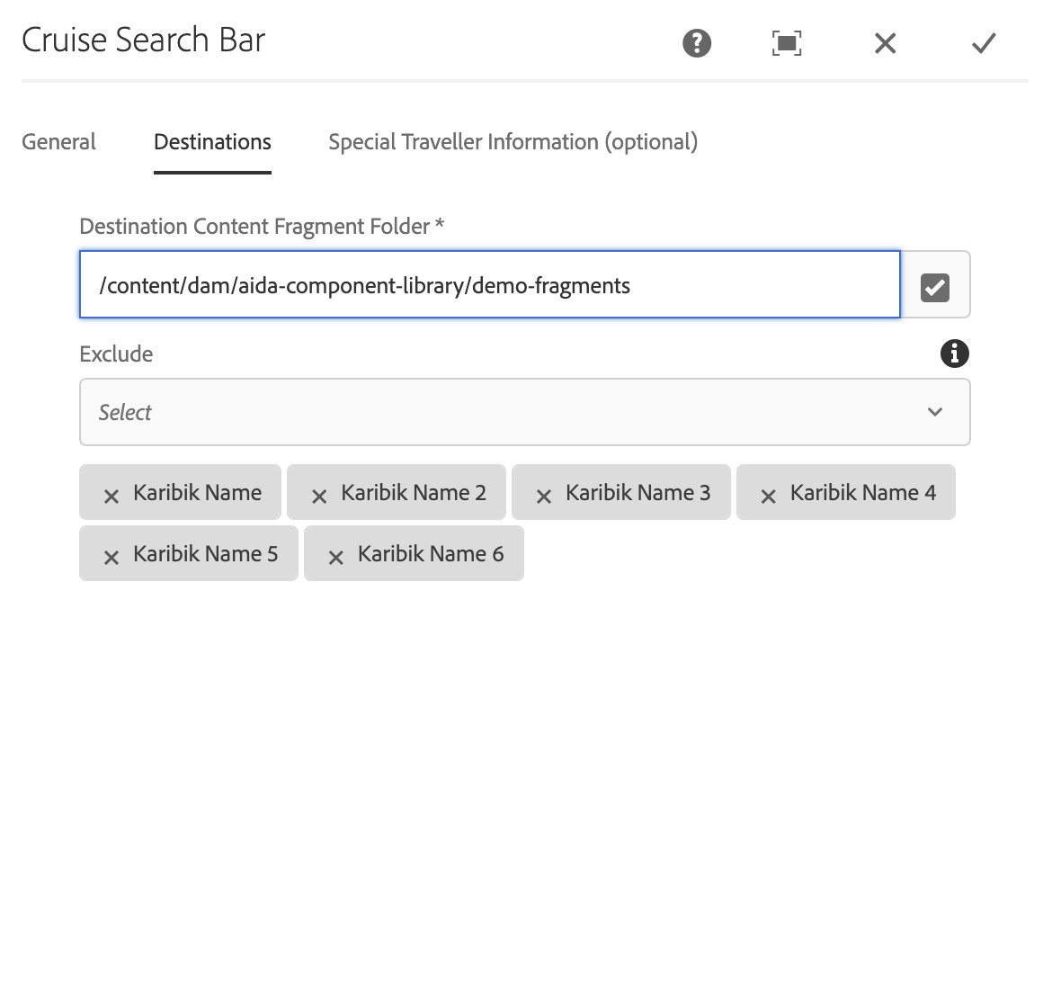The width and height of the screenshot is (1052, 994).
Task: Remove the Karibik Name tag
Action: pos(111,495)
